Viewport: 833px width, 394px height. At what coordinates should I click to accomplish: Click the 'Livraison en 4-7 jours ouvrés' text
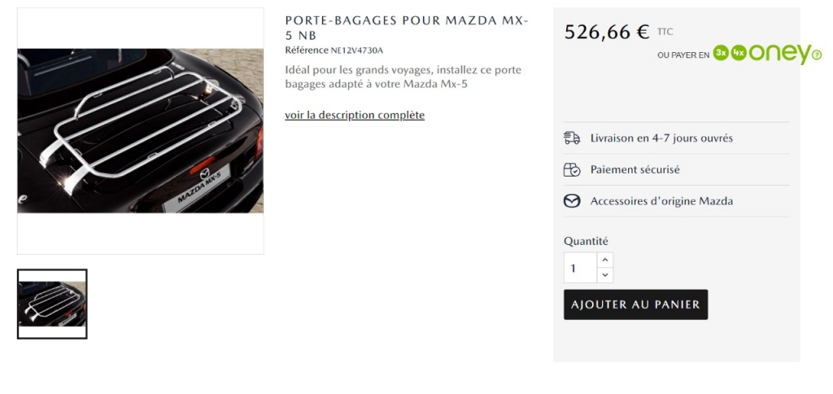pyautogui.click(x=661, y=138)
